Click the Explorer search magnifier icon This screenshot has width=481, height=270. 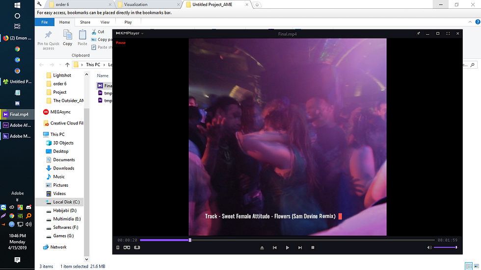pos(472,65)
